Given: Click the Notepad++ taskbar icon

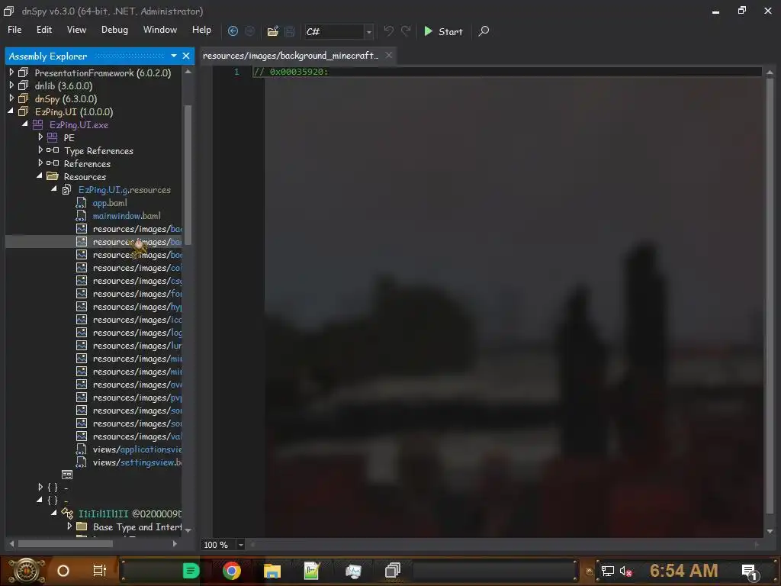Looking at the screenshot, I should click(x=312, y=571).
